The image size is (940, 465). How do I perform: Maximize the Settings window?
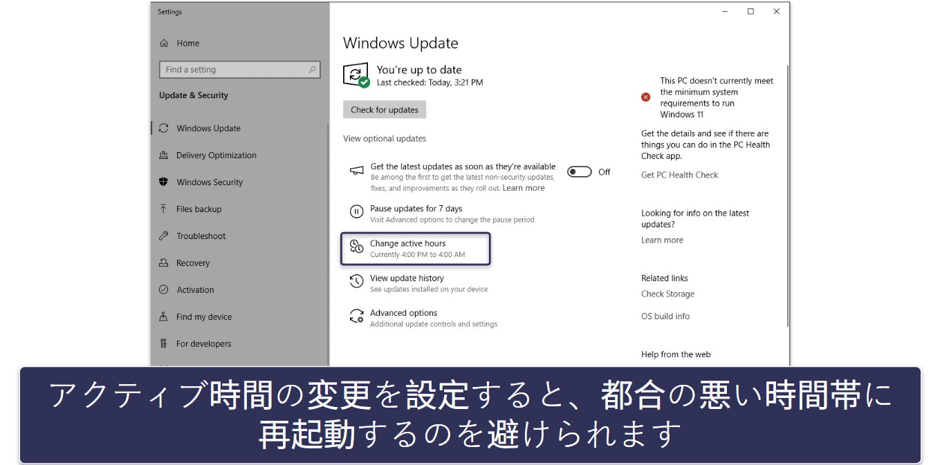[x=750, y=12]
